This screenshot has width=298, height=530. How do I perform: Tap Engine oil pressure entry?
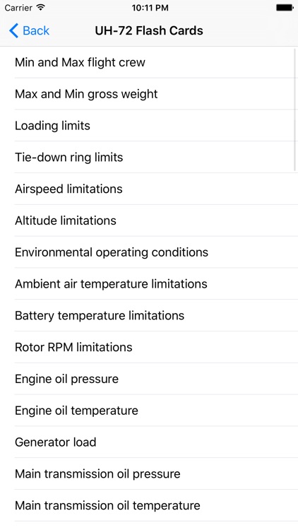pos(149,379)
